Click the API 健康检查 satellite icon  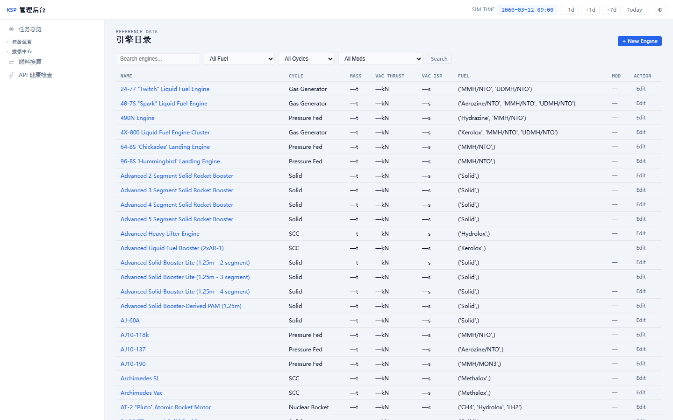click(12, 75)
